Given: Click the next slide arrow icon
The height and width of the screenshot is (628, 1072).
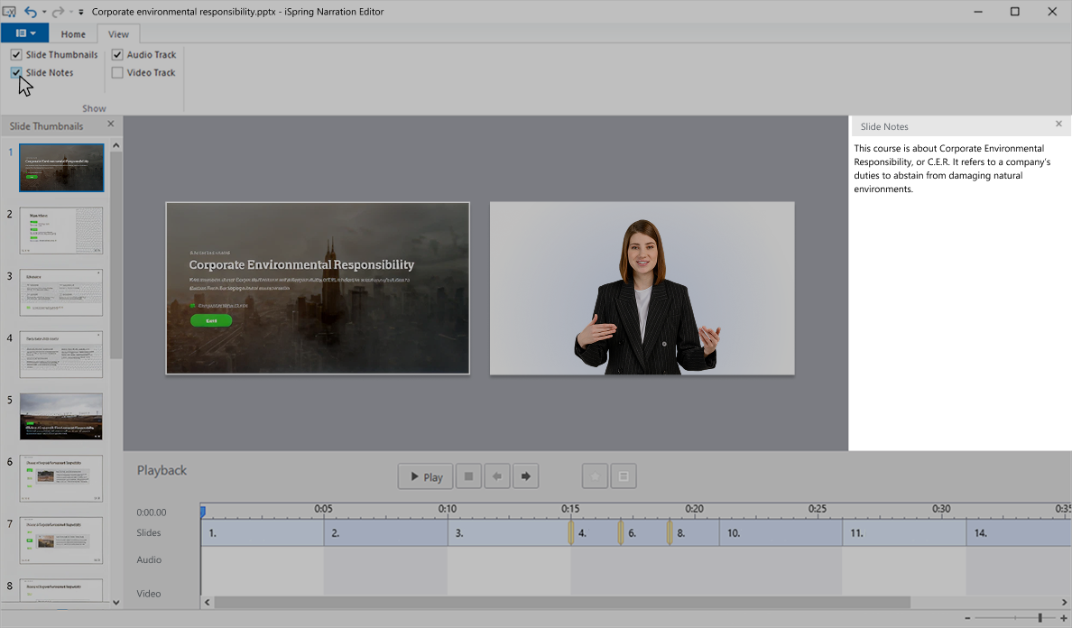Looking at the screenshot, I should click(x=526, y=476).
